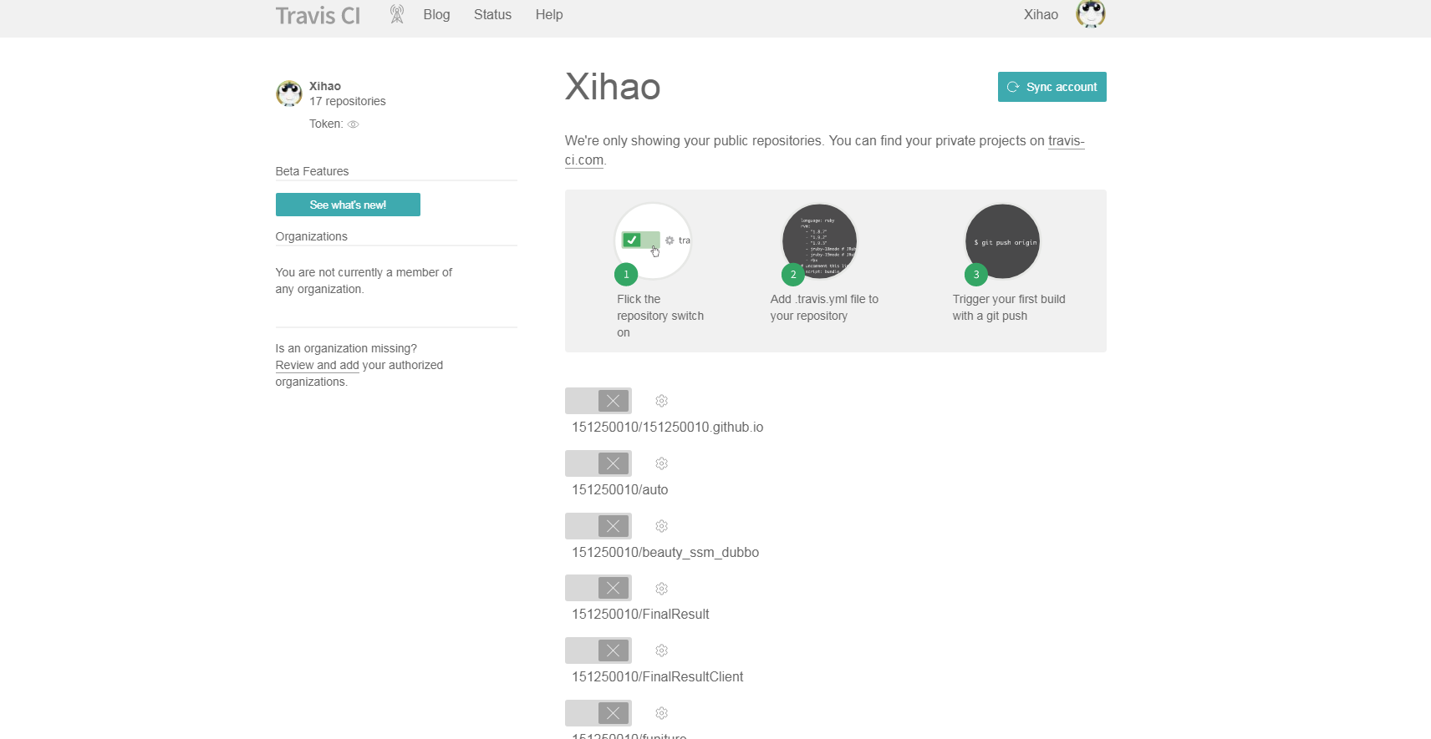This screenshot has width=1431, height=739.
Task: Click the sidebar Xihao profile avatar
Action: 289,94
